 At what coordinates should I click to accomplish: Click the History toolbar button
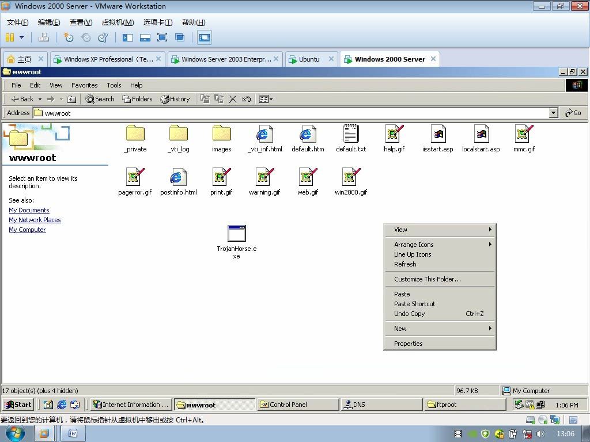175,99
